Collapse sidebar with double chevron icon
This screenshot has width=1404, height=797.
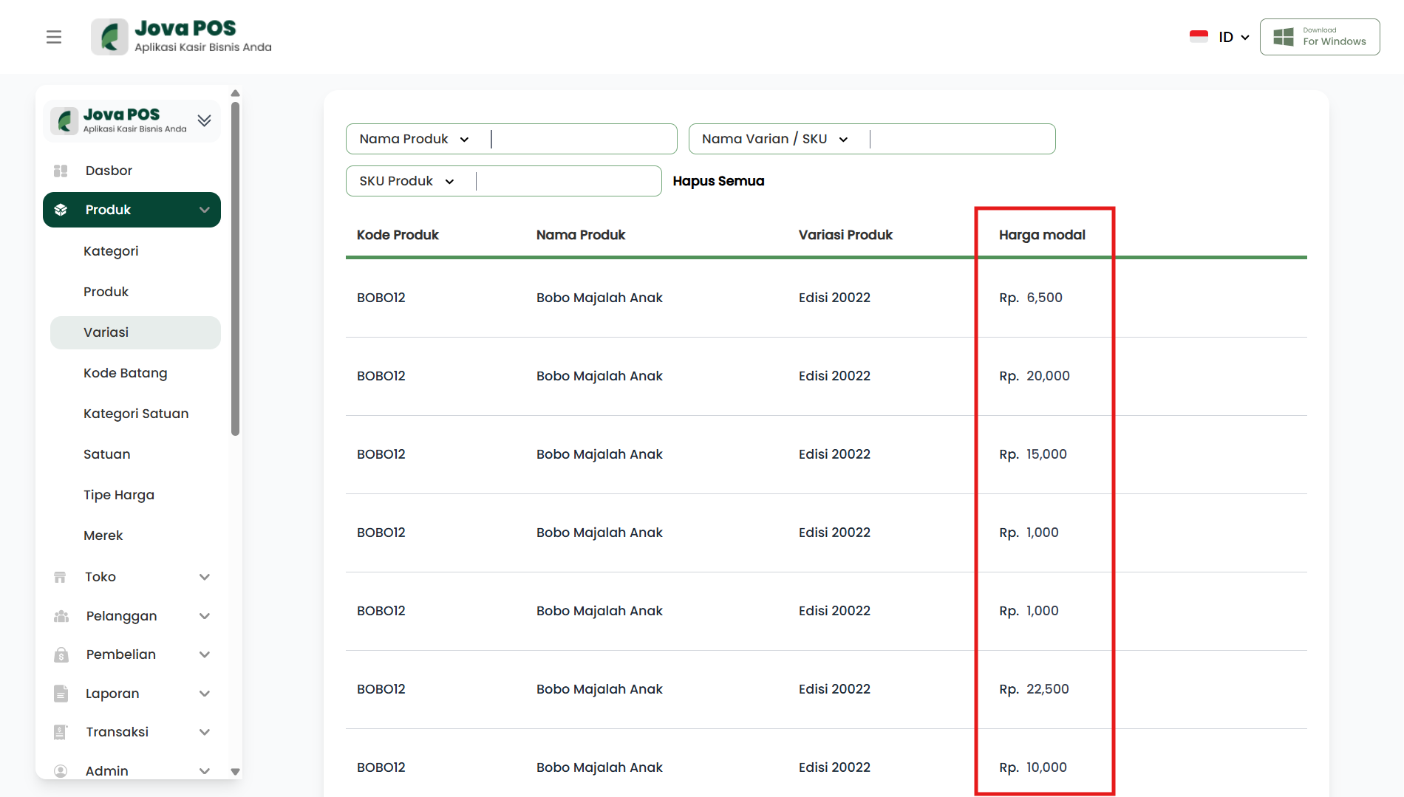pyautogui.click(x=205, y=120)
